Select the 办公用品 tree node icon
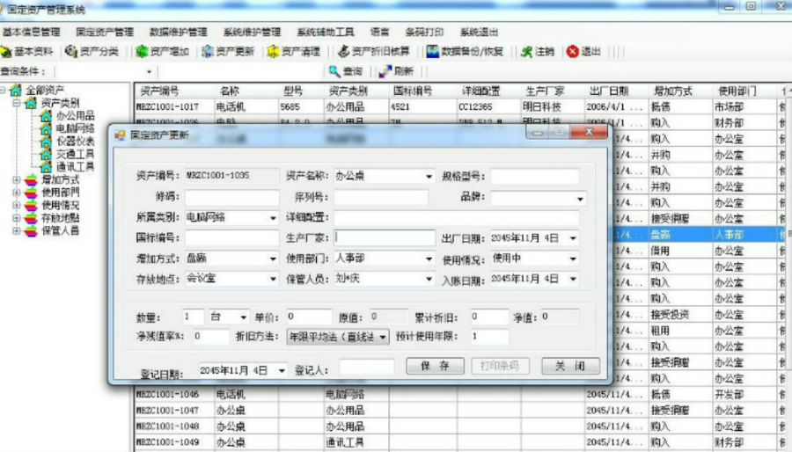The width and height of the screenshot is (792, 452). point(46,115)
